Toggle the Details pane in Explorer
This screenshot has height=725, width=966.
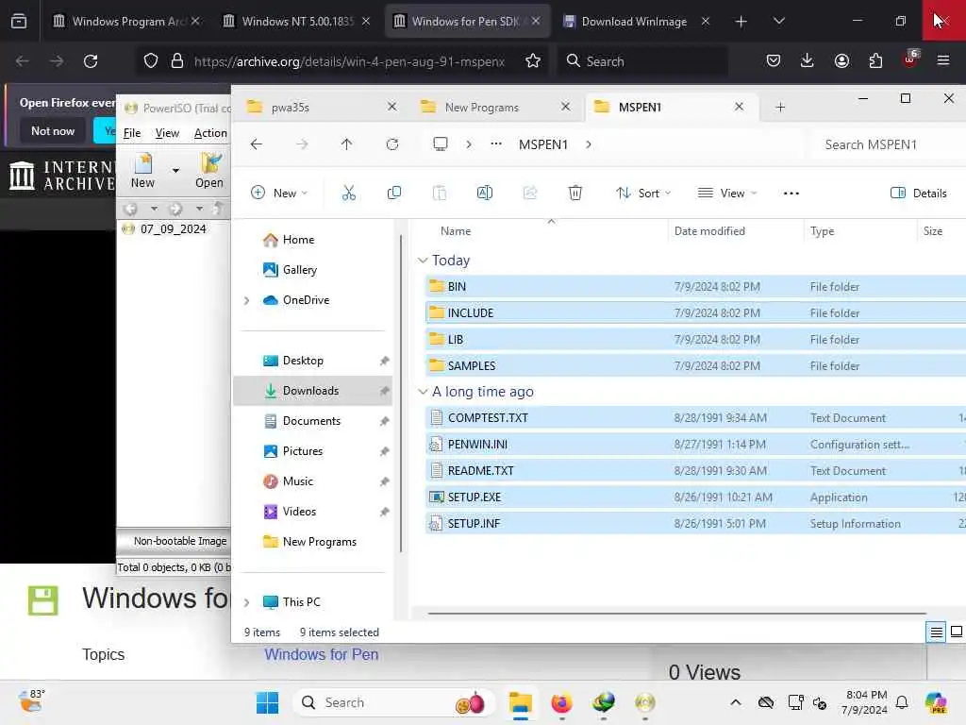919,193
